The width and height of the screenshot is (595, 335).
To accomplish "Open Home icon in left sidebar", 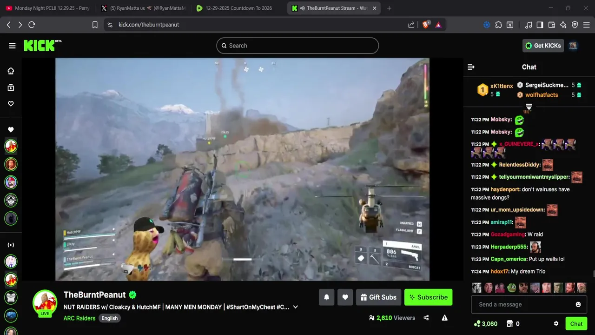I will click(11, 71).
